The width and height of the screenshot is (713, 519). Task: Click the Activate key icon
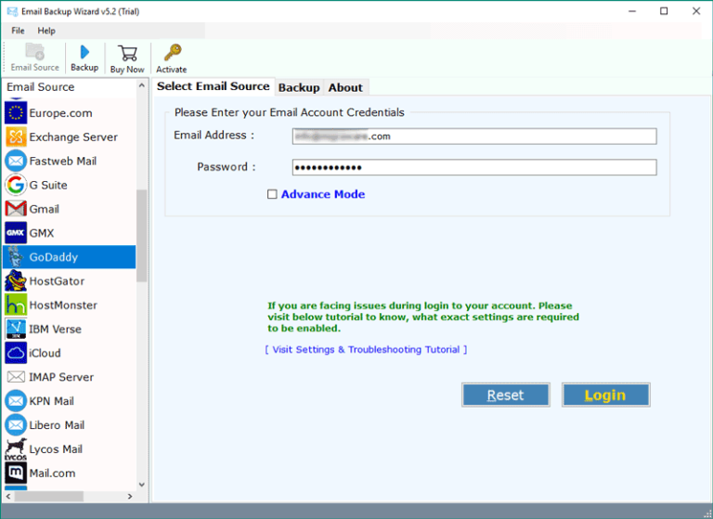click(x=173, y=53)
